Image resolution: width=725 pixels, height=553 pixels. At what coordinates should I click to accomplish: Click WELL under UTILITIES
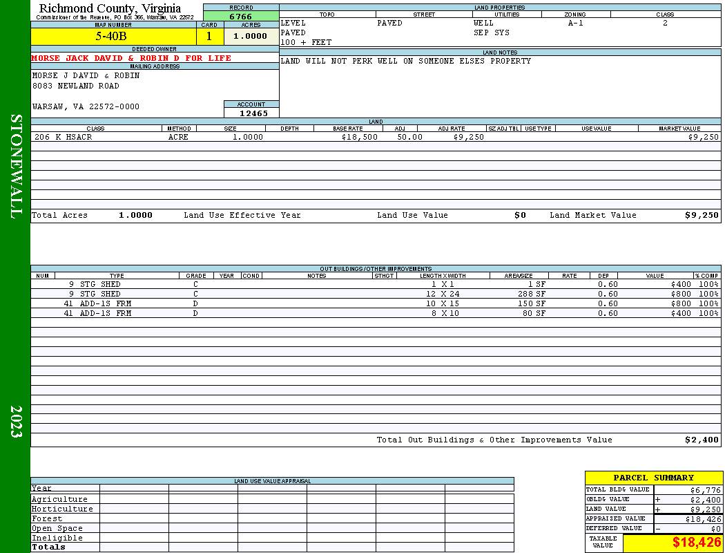(x=483, y=23)
